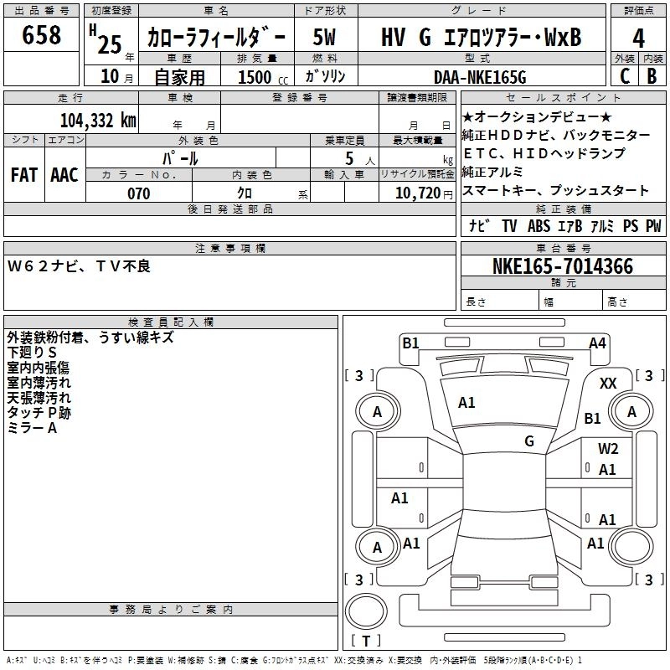Click interior grade B

(652, 76)
